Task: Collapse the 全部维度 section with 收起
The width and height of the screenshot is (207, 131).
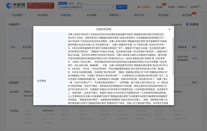Action: tap(195, 83)
